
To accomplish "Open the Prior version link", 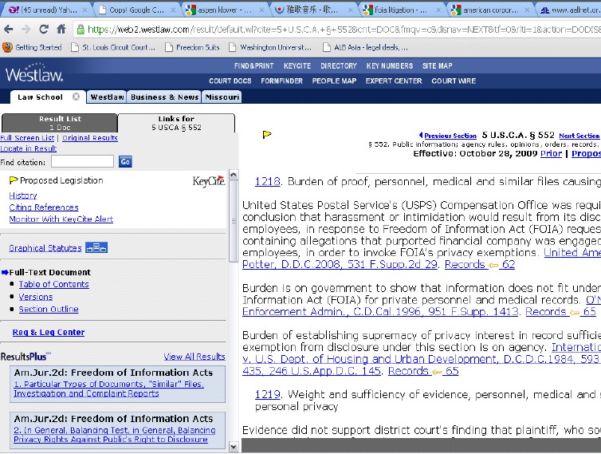I will click(551, 153).
